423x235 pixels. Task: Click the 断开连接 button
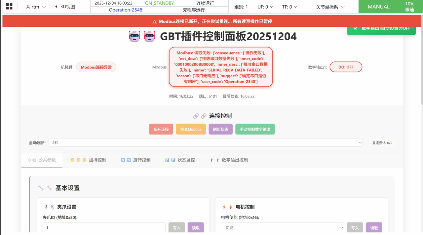pos(161,129)
